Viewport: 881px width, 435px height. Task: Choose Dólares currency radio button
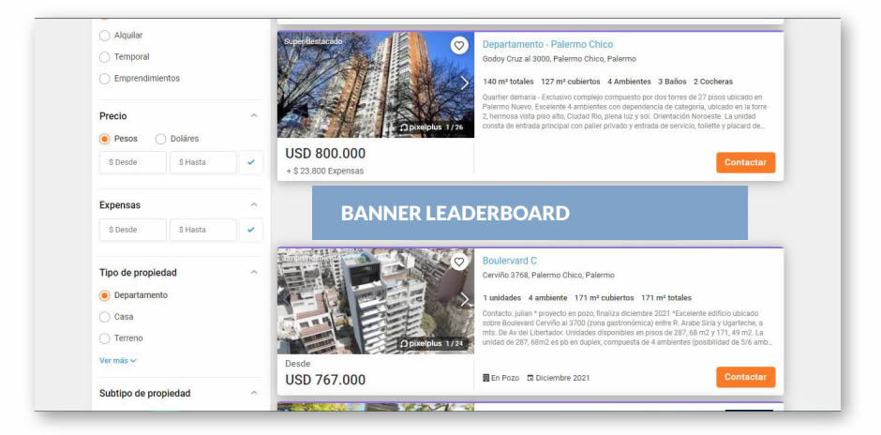tap(160, 139)
